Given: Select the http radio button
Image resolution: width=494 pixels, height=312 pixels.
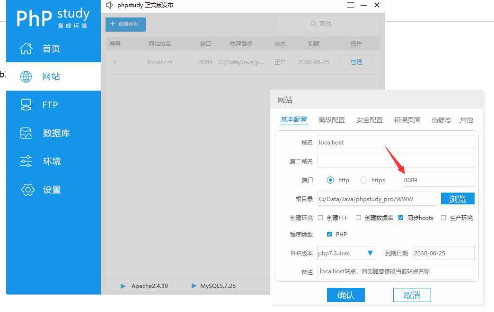Looking at the screenshot, I should pos(330,180).
